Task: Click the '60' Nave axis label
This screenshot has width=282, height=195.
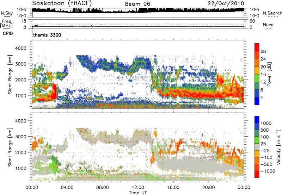Action: tap(252, 21)
